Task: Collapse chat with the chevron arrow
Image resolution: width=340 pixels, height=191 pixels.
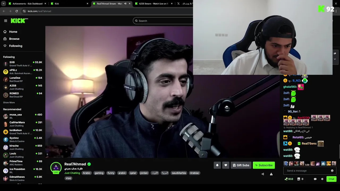Action: (x=334, y=59)
